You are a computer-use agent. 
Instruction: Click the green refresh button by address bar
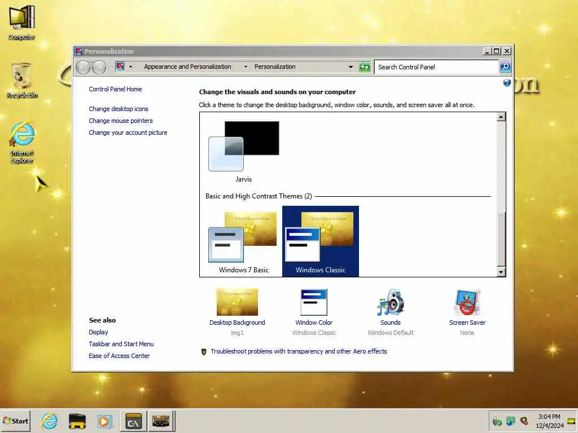[x=364, y=67]
